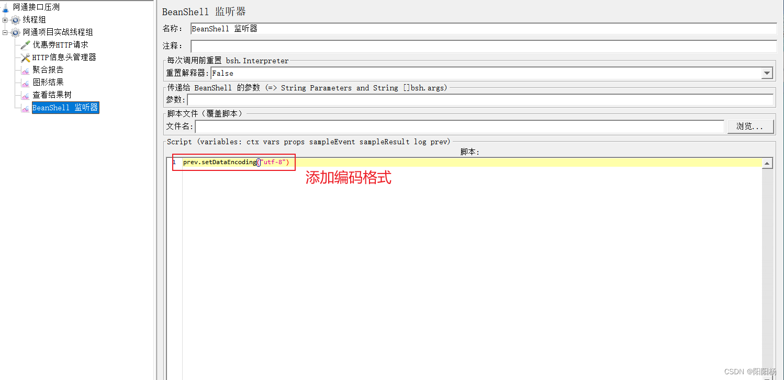Open the 重置解释器 dropdown arrow
Image resolution: width=784 pixels, height=380 pixels.
point(767,73)
